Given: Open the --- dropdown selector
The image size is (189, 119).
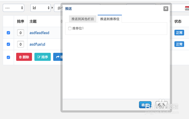Looking at the screenshot, I should click(13, 8).
